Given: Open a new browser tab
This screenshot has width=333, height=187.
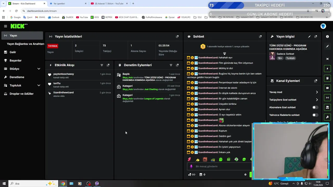Looking at the screenshot, I should (x=133, y=4).
